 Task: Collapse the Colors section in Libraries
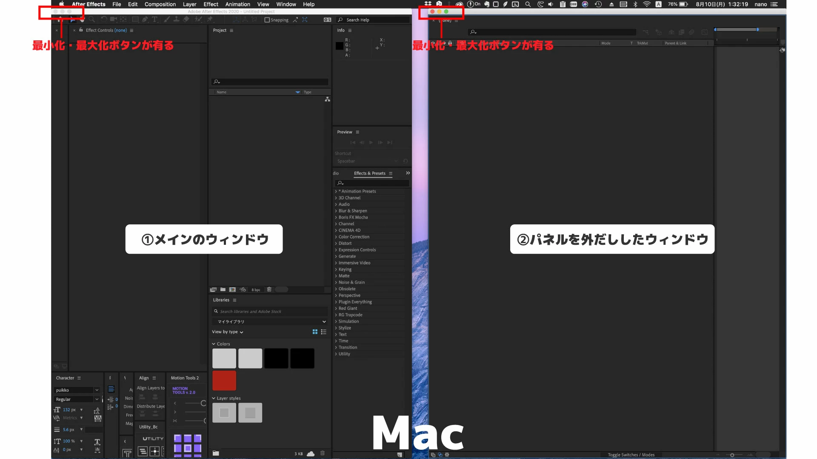214,344
